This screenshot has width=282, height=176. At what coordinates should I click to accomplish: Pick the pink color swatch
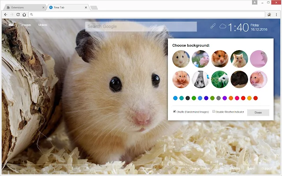(x=237, y=98)
